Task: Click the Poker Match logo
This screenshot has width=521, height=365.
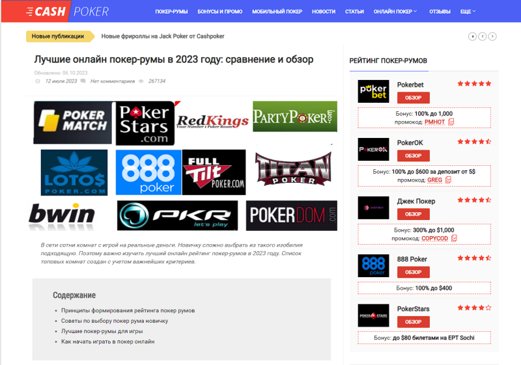Action: tap(73, 122)
